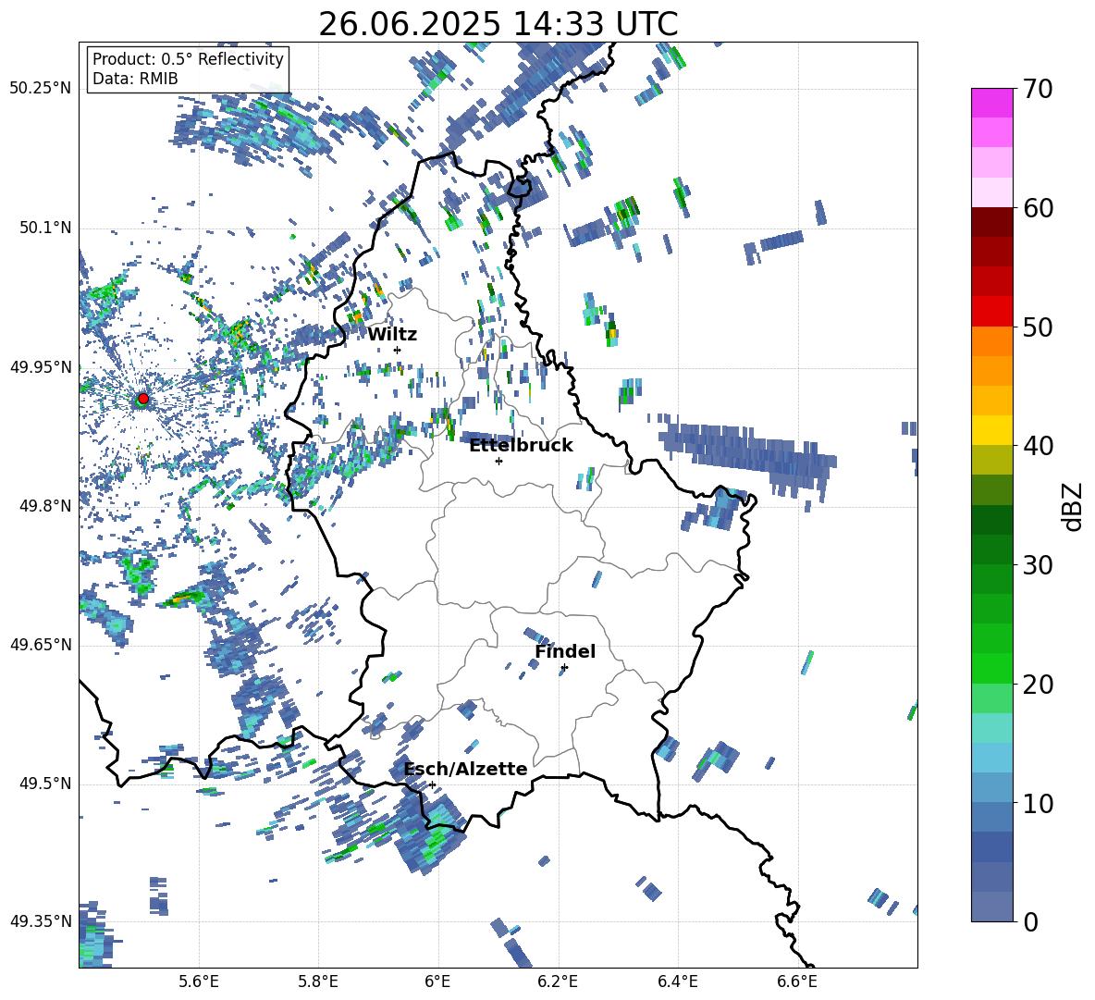The width and height of the screenshot is (1095, 1000).
Task: Click the large radar echo south of Esch/Alzette
Action: coord(428,834)
